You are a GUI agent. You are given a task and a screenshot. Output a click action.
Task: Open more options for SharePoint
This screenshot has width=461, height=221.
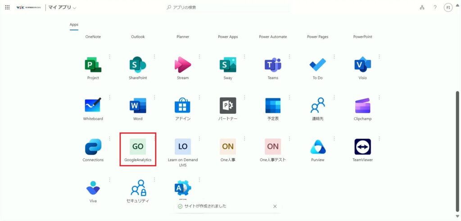pos(154,56)
